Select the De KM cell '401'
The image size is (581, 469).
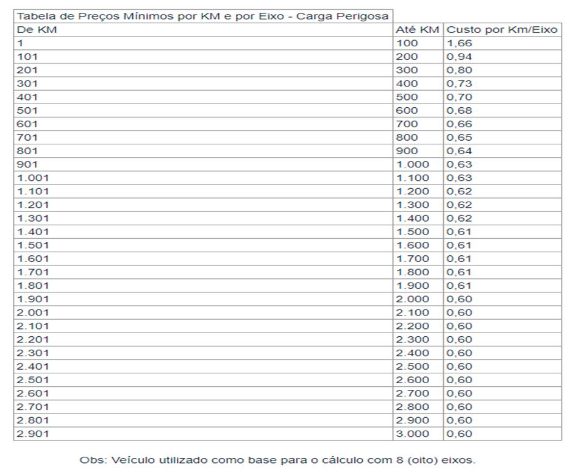[203, 97]
